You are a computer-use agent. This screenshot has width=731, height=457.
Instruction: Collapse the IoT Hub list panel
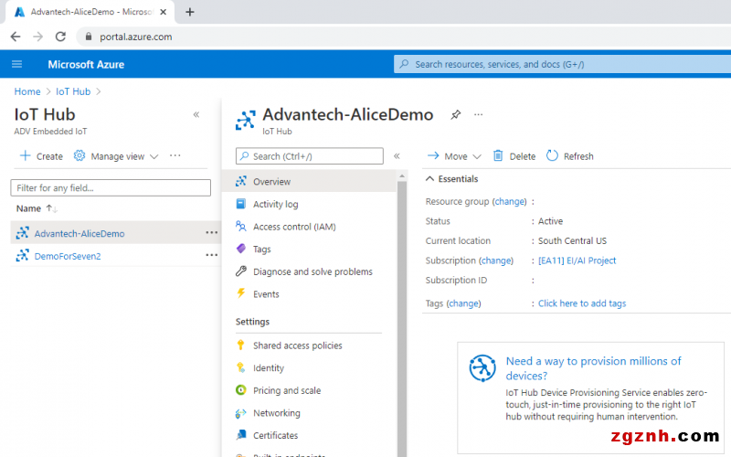[x=196, y=115]
